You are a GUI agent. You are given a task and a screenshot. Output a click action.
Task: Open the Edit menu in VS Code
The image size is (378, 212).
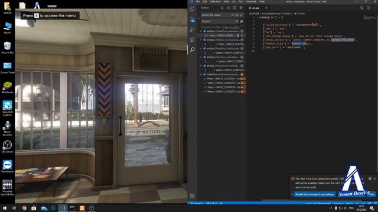(x=205, y=1)
